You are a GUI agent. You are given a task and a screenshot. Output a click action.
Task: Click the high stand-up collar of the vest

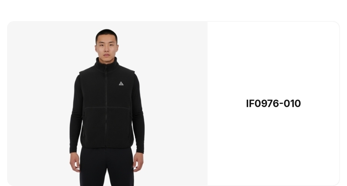(107, 64)
